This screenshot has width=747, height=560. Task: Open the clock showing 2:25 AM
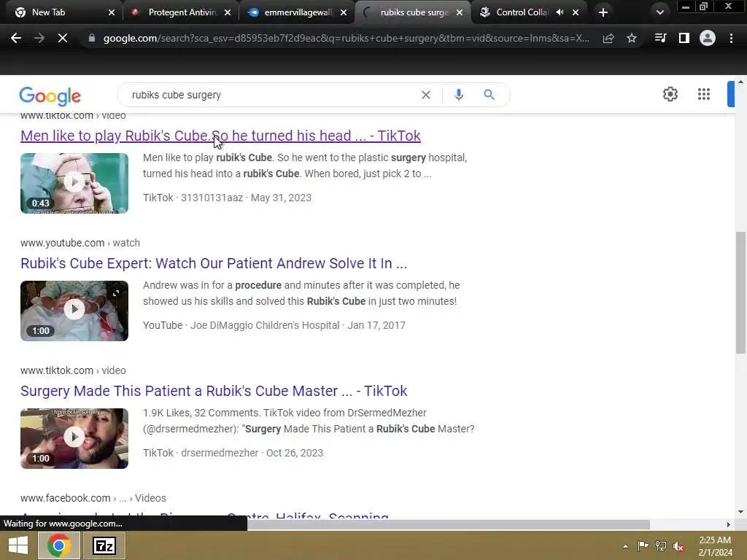[x=715, y=545]
